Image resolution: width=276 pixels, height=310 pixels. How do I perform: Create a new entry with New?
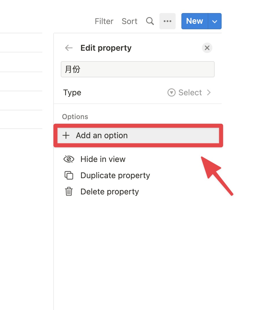point(195,21)
